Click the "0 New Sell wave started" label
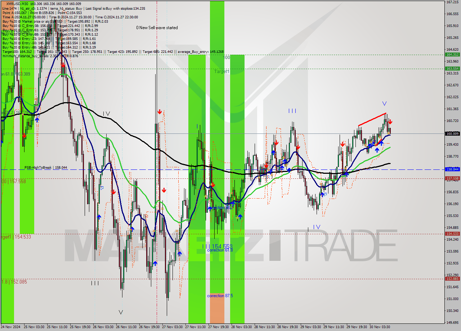 point(157,28)
